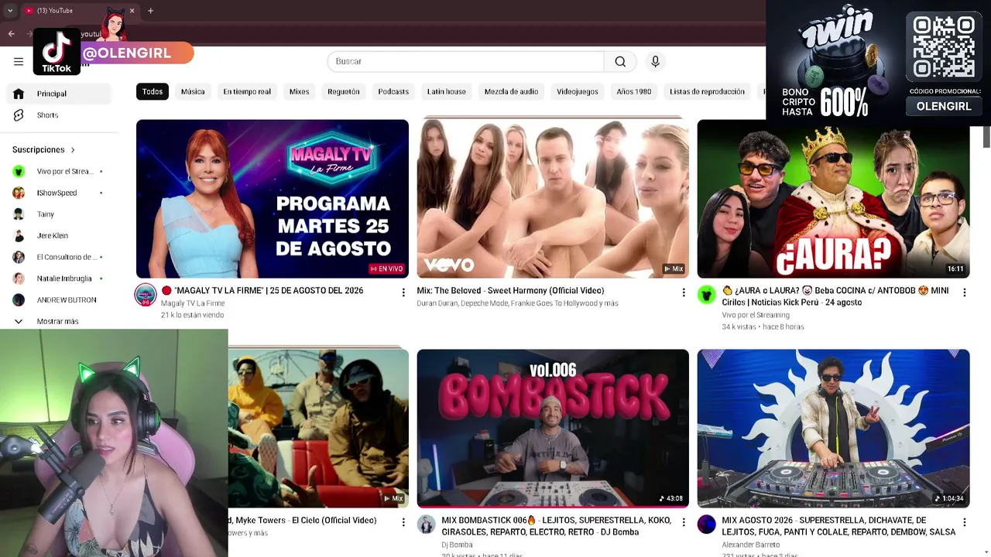Open Vivo por el Strea... subscription
The height and width of the screenshot is (557, 991).
[59, 172]
